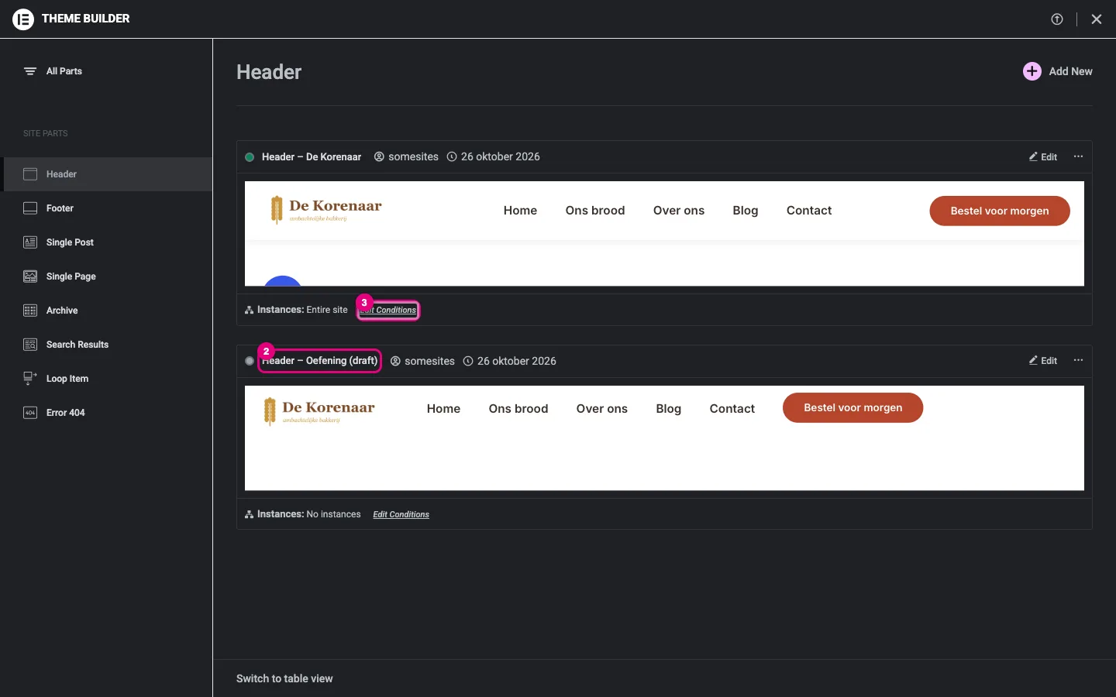Click the Archive grid icon

point(30,311)
